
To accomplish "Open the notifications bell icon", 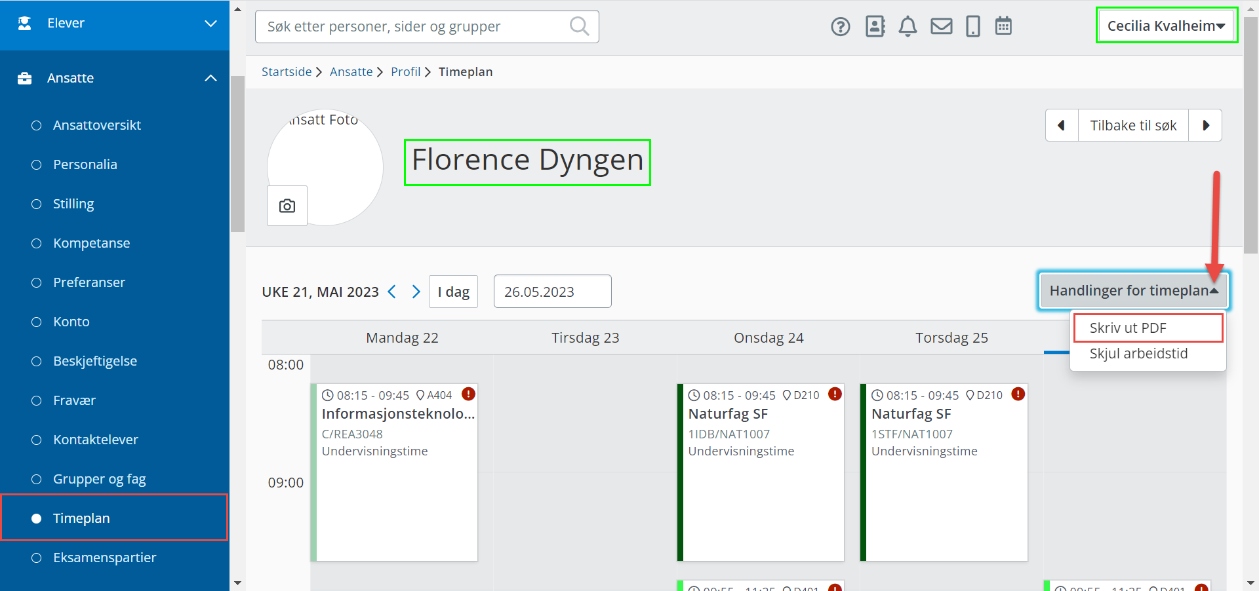I will point(908,27).
